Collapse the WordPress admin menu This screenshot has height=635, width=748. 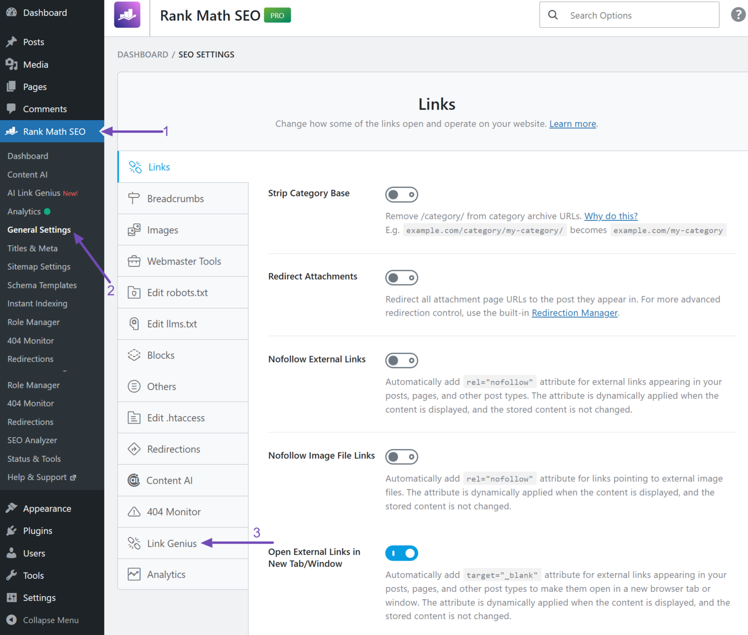(43, 620)
